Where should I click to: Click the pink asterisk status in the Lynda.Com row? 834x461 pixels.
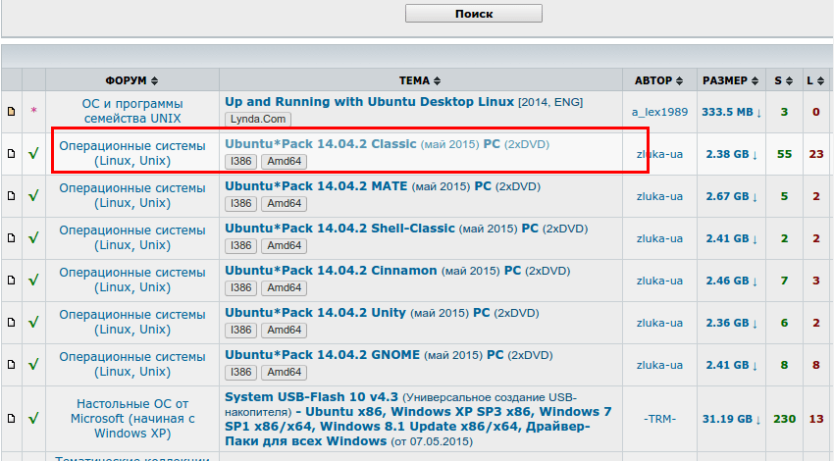click(x=33, y=111)
